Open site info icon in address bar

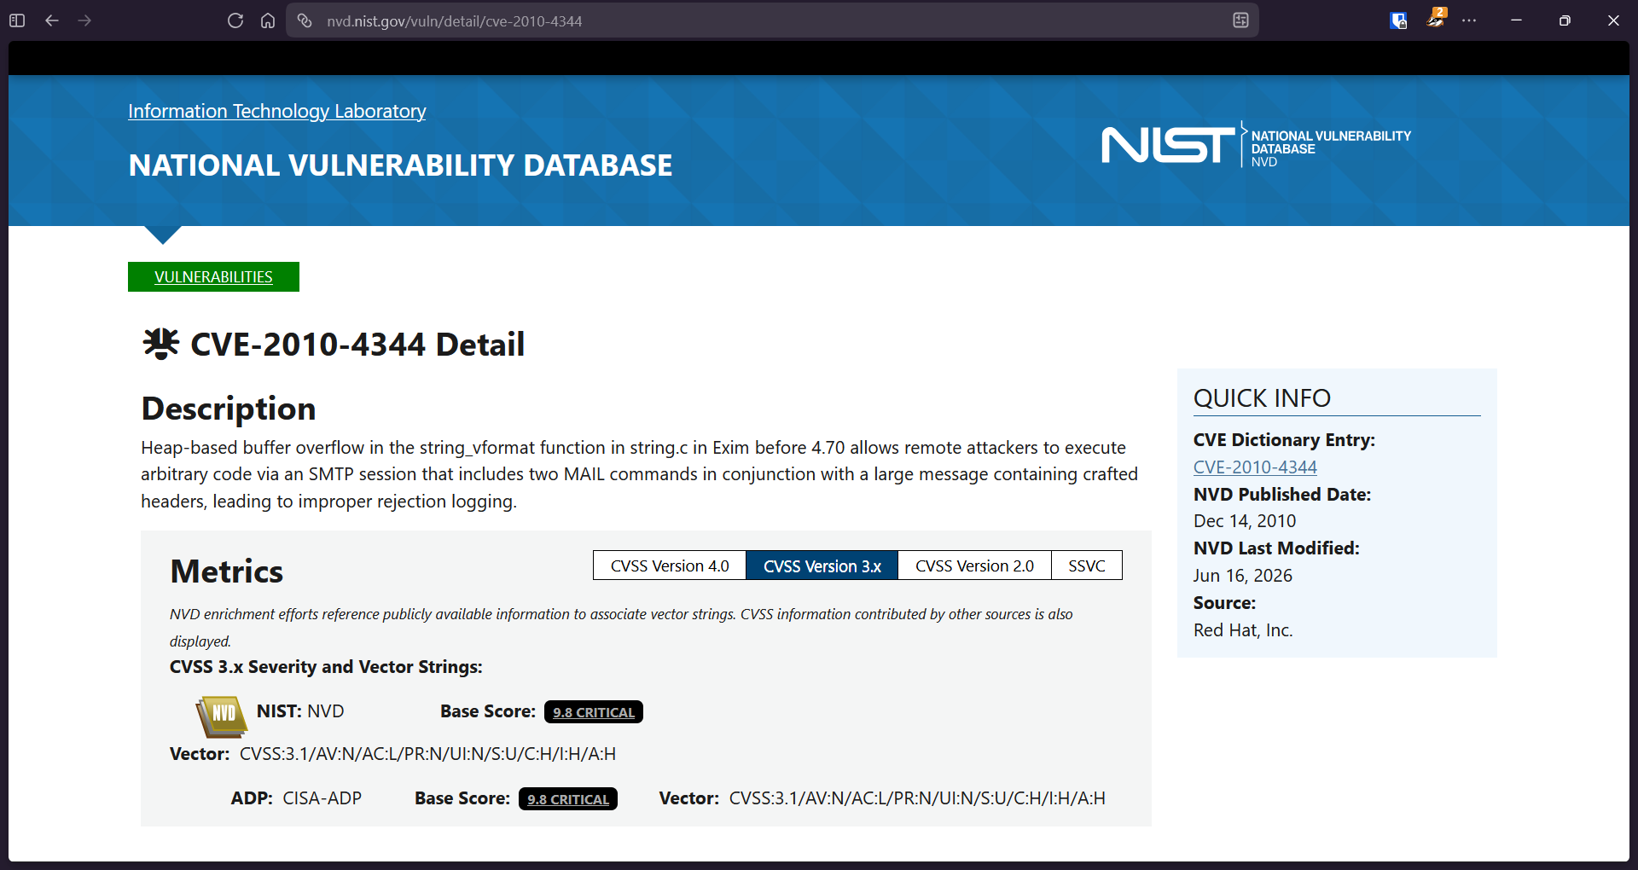click(x=305, y=20)
